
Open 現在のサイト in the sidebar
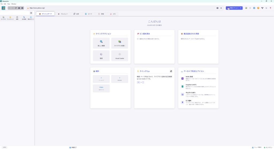[x=31, y=18]
